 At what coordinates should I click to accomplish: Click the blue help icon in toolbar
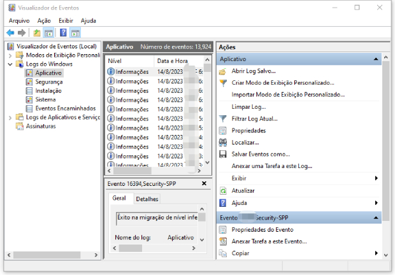click(63, 32)
